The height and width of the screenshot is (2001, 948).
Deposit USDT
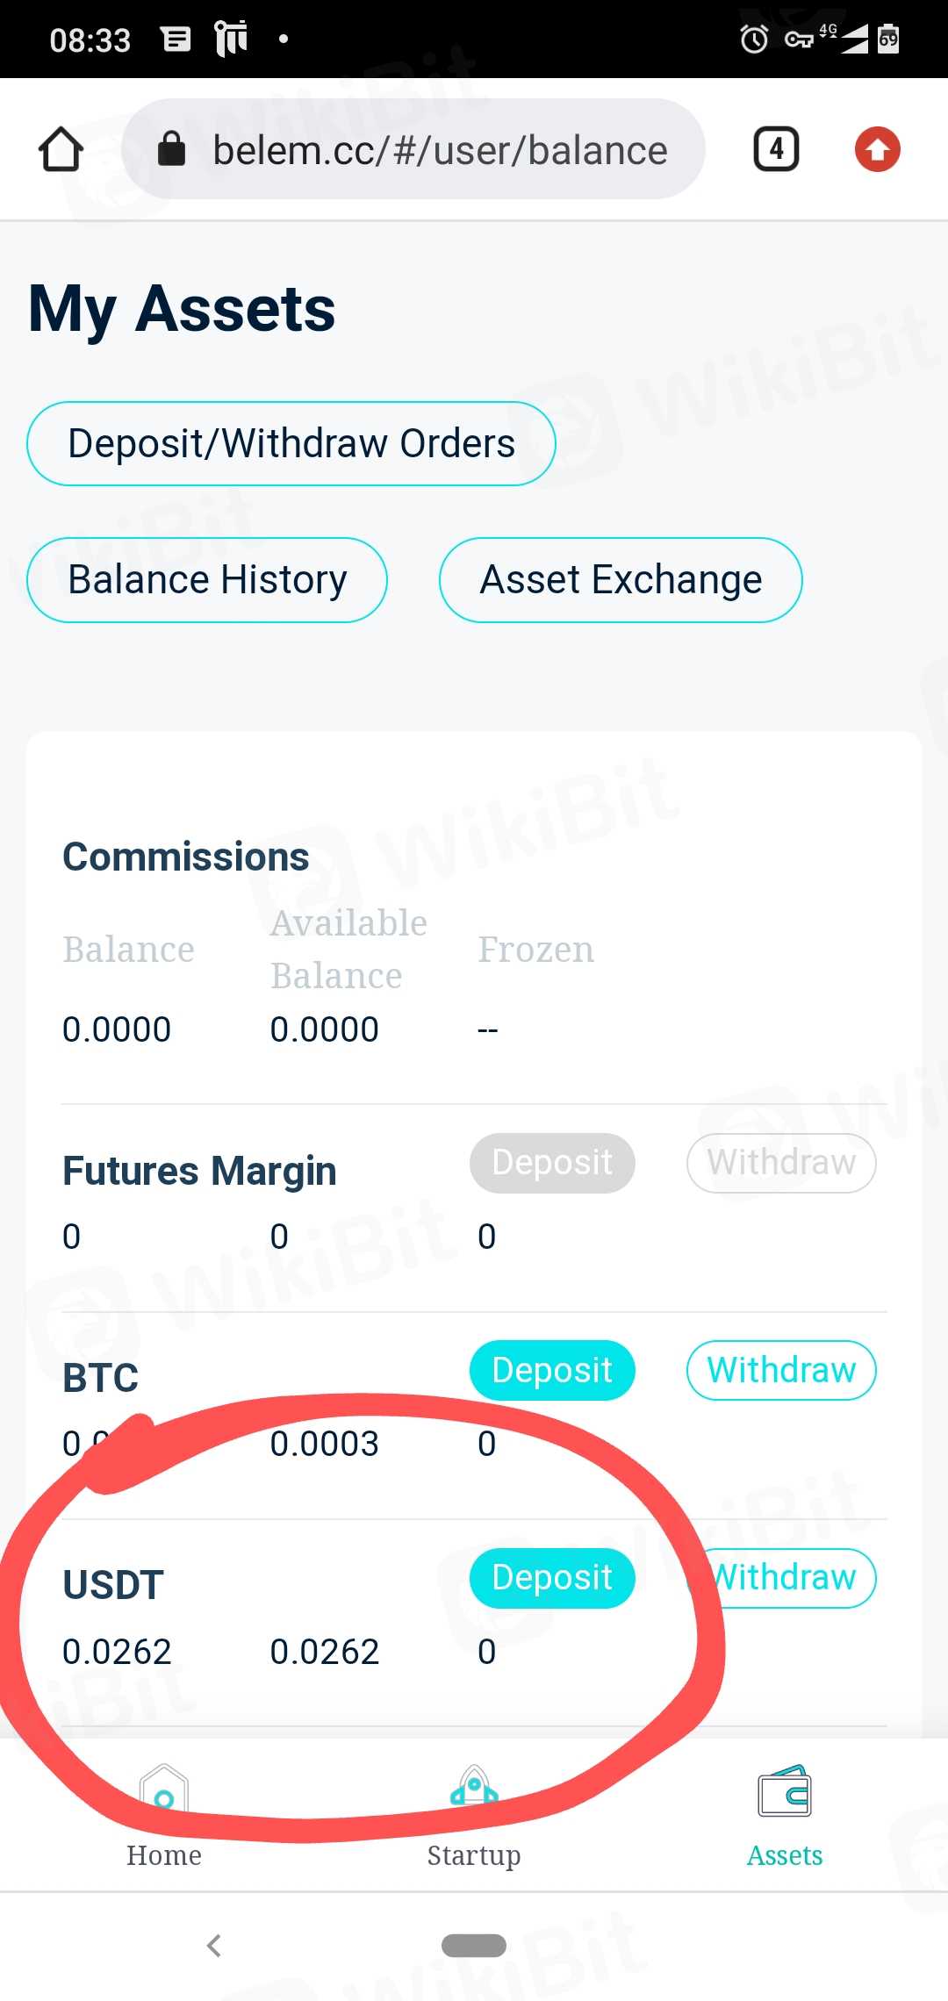(552, 1577)
